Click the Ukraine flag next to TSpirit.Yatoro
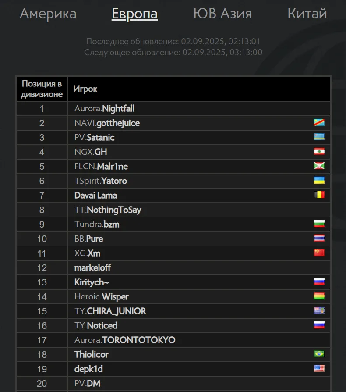This screenshot has width=346, height=392. pyautogui.click(x=319, y=180)
